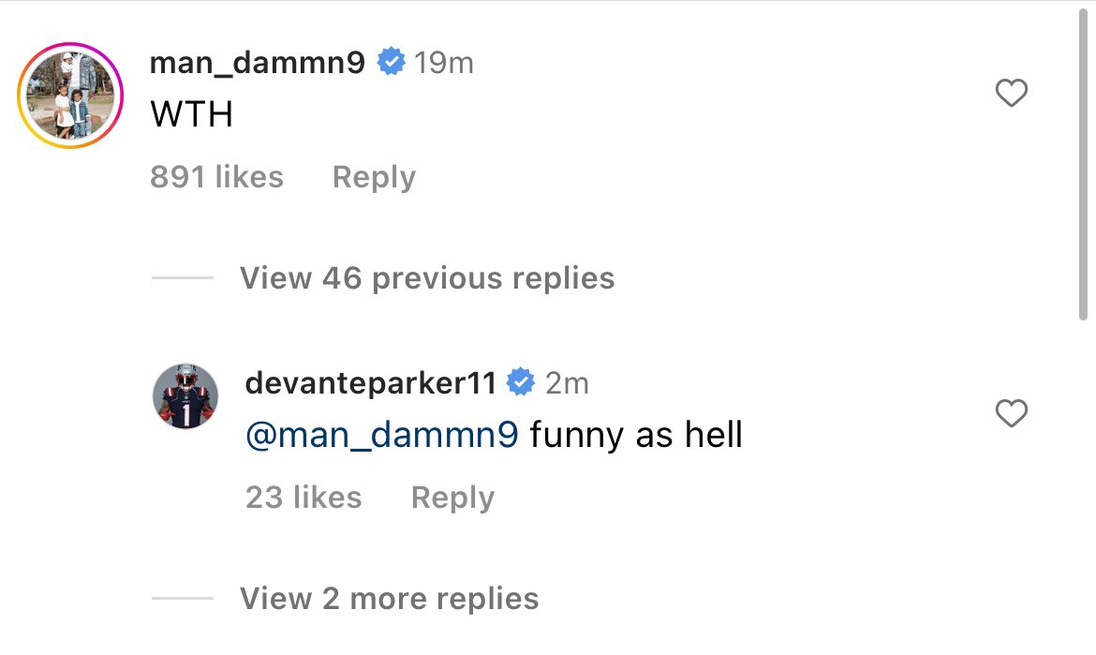Show the 23 likes on reply
The image size is (1096, 655).
(x=304, y=498)
